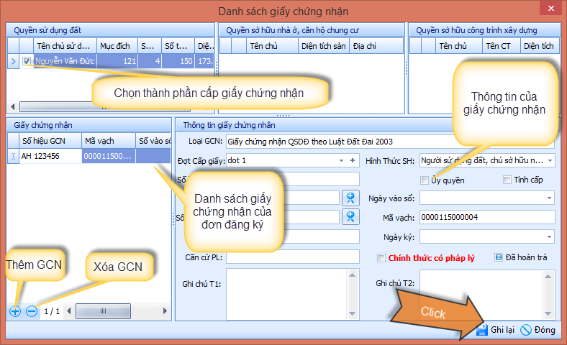Image resolution: width=567 pixels, height=345 pixels.
Task: Click the blue plus icon to add GCN
Action: pyautogui.click(x=15, y=311)
